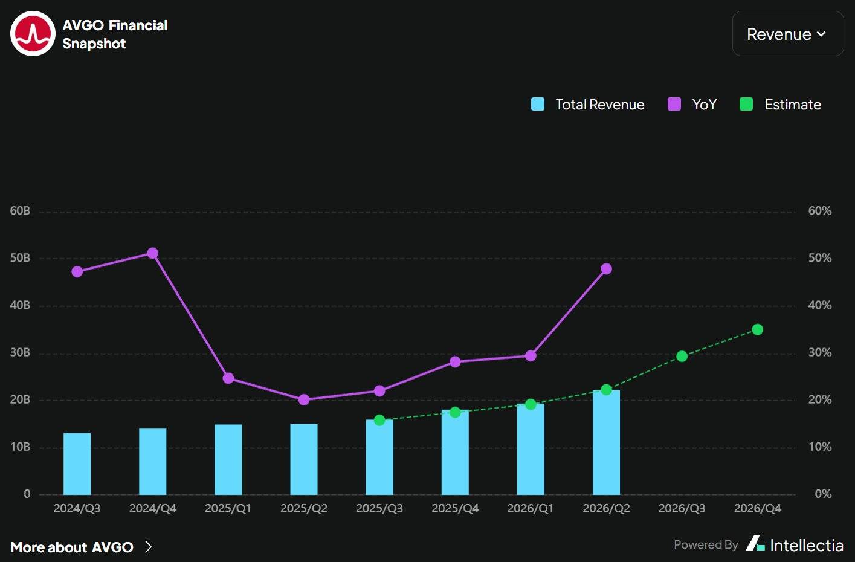Select the 2025/Q3 revenue bar
Viewport: 855px width, 562px height.
click(x=379, y=457)
